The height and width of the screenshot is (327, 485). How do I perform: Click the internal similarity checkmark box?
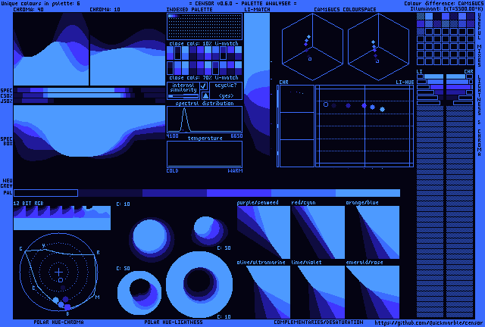point(204,86)
